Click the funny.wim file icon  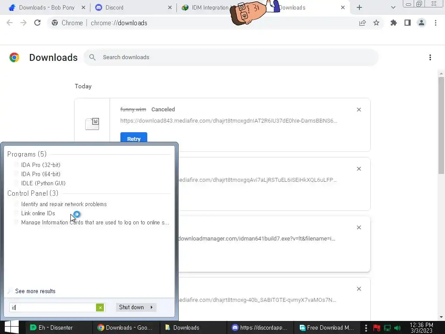point(92,124)
